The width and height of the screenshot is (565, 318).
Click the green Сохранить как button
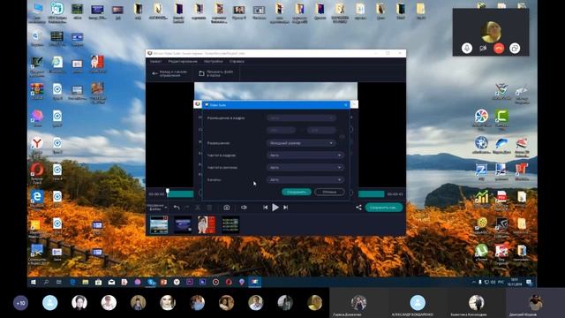383,208
